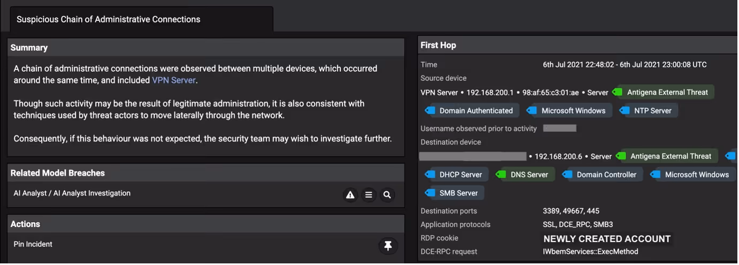Screen dimensions: 739x265
Task: Click the cut-off blue tag after destination Antigena tag
Action: tap(732, 156)
